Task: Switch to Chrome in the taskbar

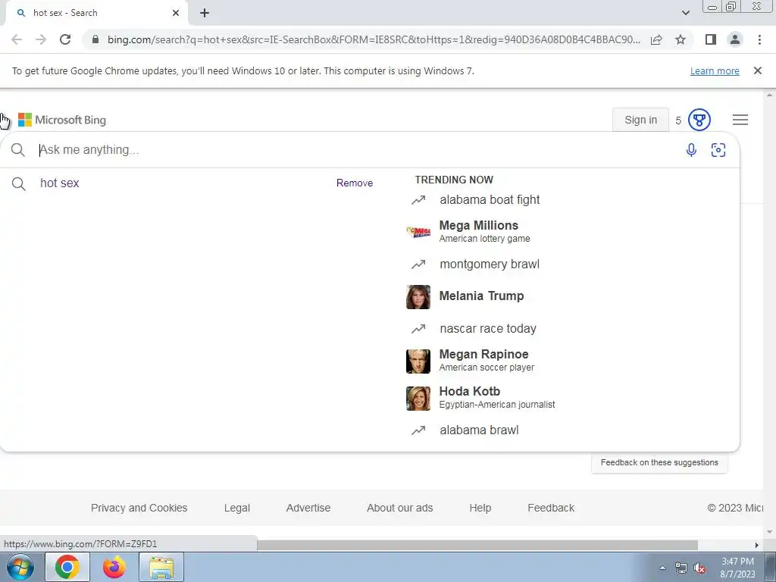Action: coord(67,567)
